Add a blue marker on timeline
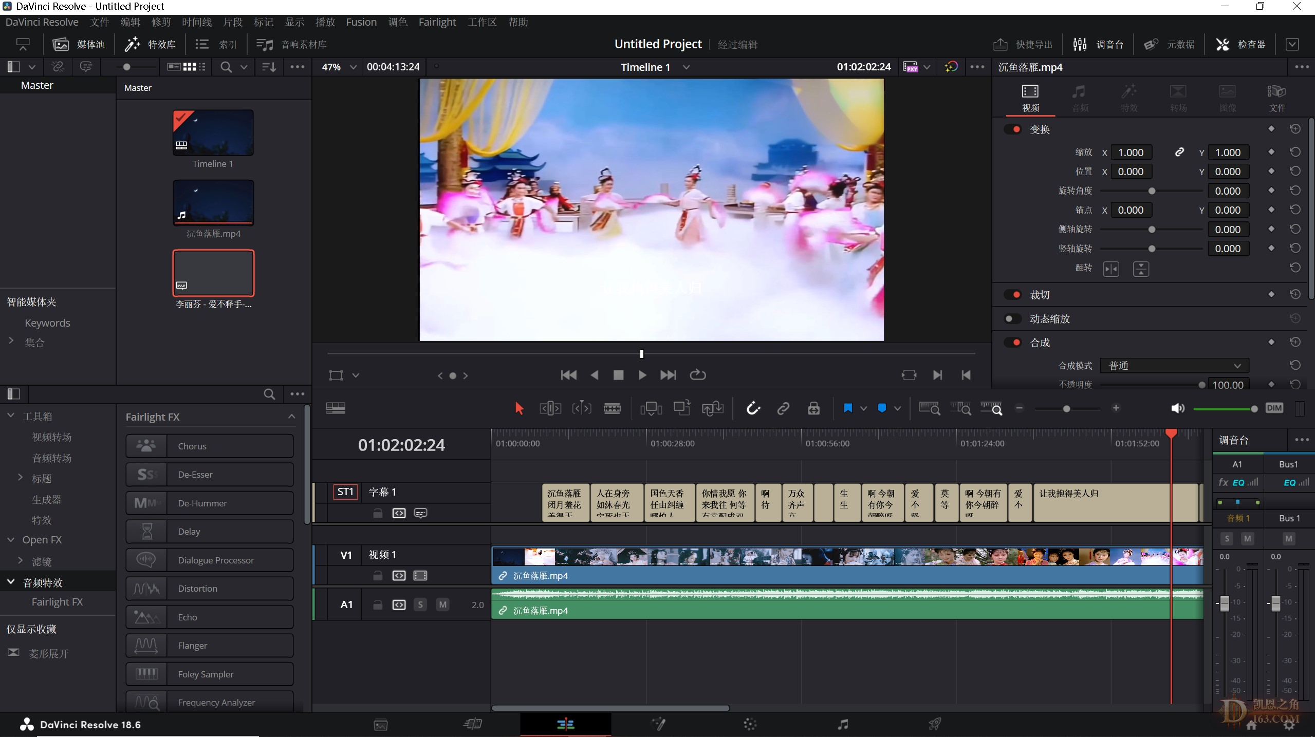Screen dimensions: 1315x737 [882, 408]
